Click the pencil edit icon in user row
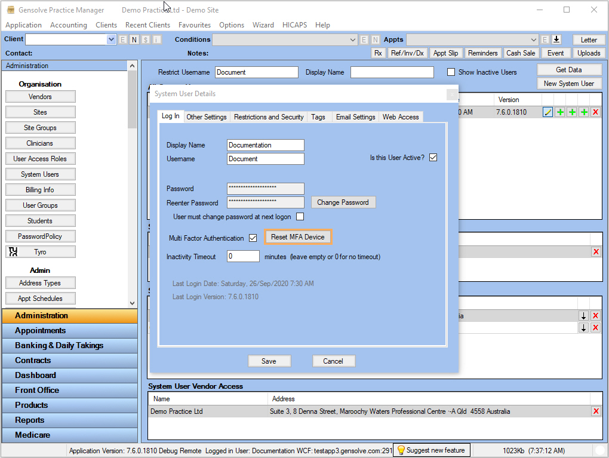This screenshot has width=609, height=458. [548, 112]
